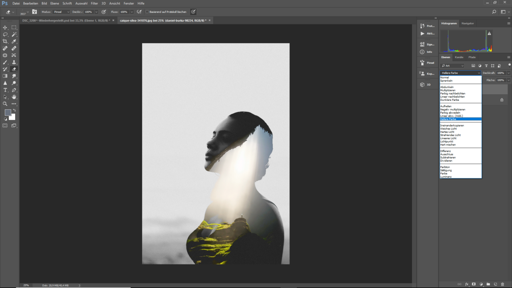Screen dimensions: 512x288
Task: Select the Rectangular Marquee tool
Action: [x=14, y=28]
